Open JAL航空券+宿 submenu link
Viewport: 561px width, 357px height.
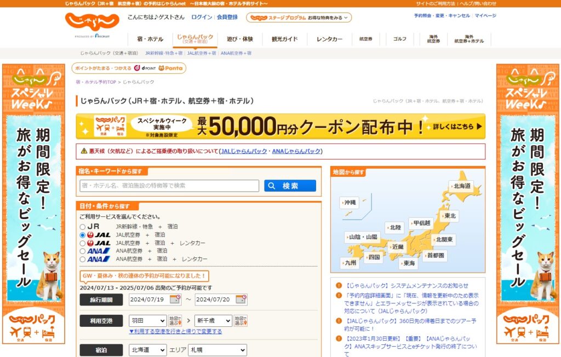click(202, 53)
